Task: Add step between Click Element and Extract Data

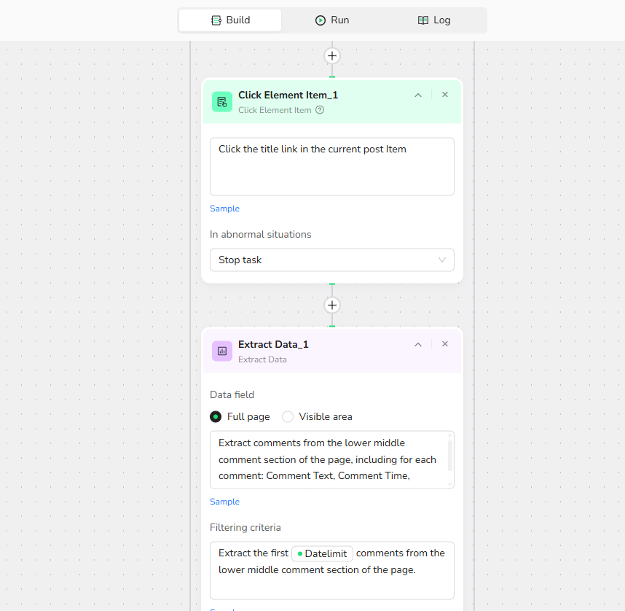Action: [332, 305]
